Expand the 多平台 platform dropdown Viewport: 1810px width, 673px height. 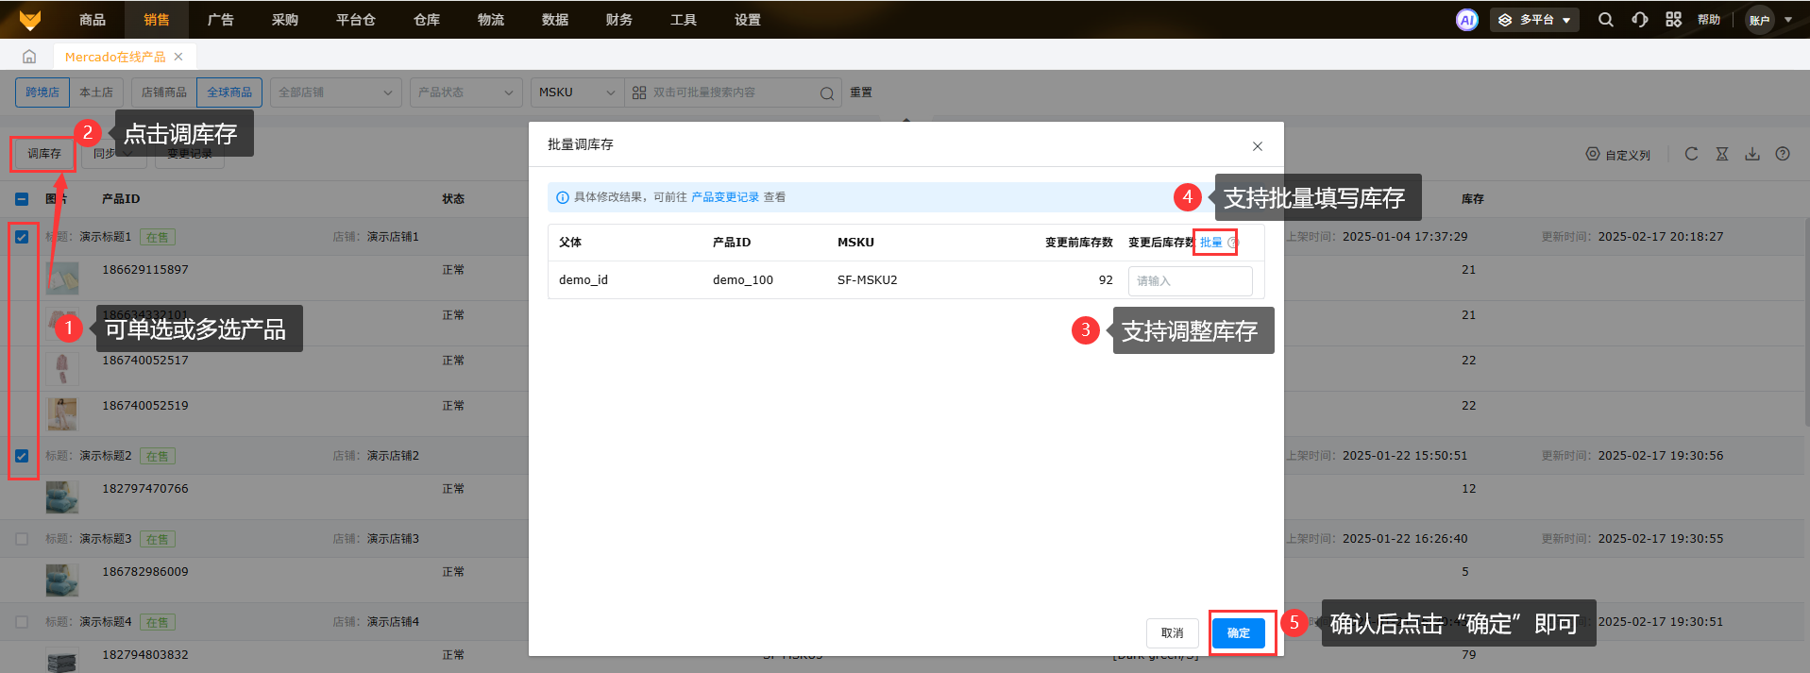1534,20
